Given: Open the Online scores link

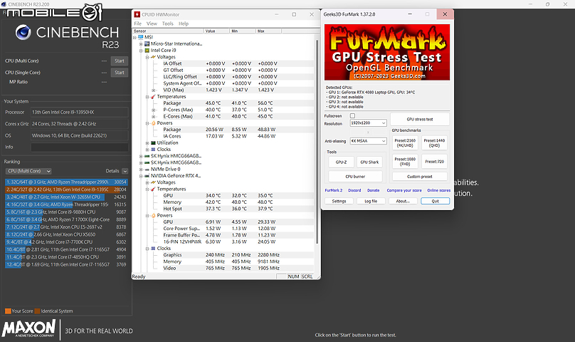Looking at the screenshot, I should tap(438, 190).
